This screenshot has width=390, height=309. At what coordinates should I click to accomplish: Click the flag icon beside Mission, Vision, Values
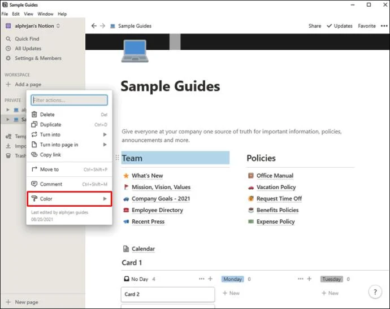[126, 187]
